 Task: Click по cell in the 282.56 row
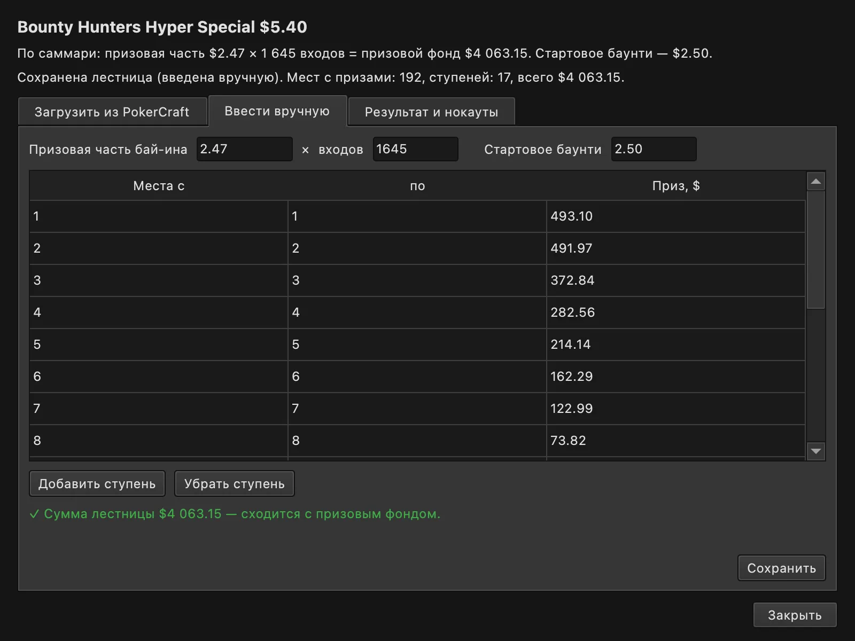[x=417, y=312]
